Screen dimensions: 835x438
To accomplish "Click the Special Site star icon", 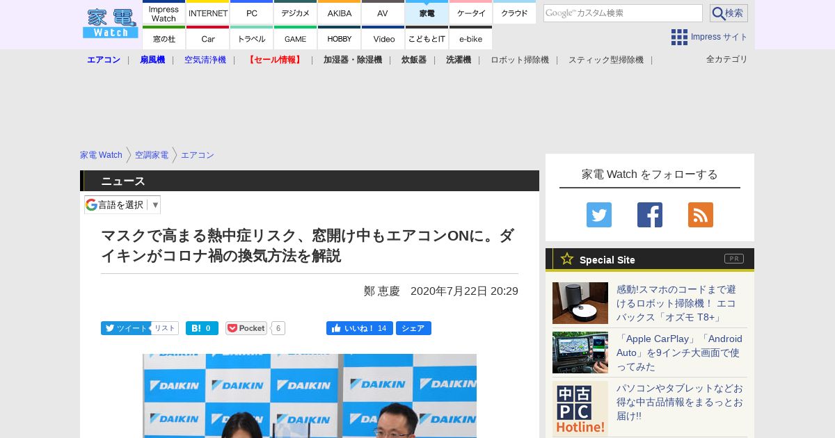I will [x=567, y=259].
